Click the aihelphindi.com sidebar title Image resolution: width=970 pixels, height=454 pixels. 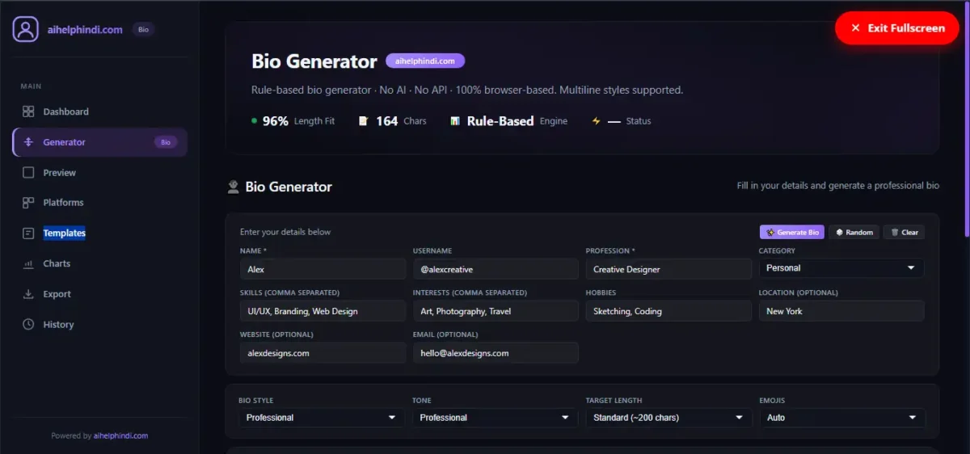[84, 30]
